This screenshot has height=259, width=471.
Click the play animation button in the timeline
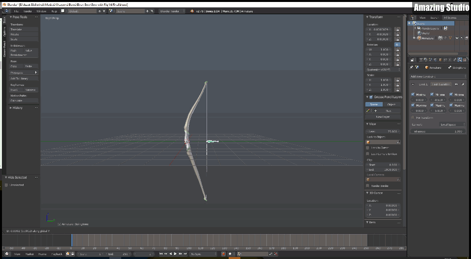coord(175,254)
